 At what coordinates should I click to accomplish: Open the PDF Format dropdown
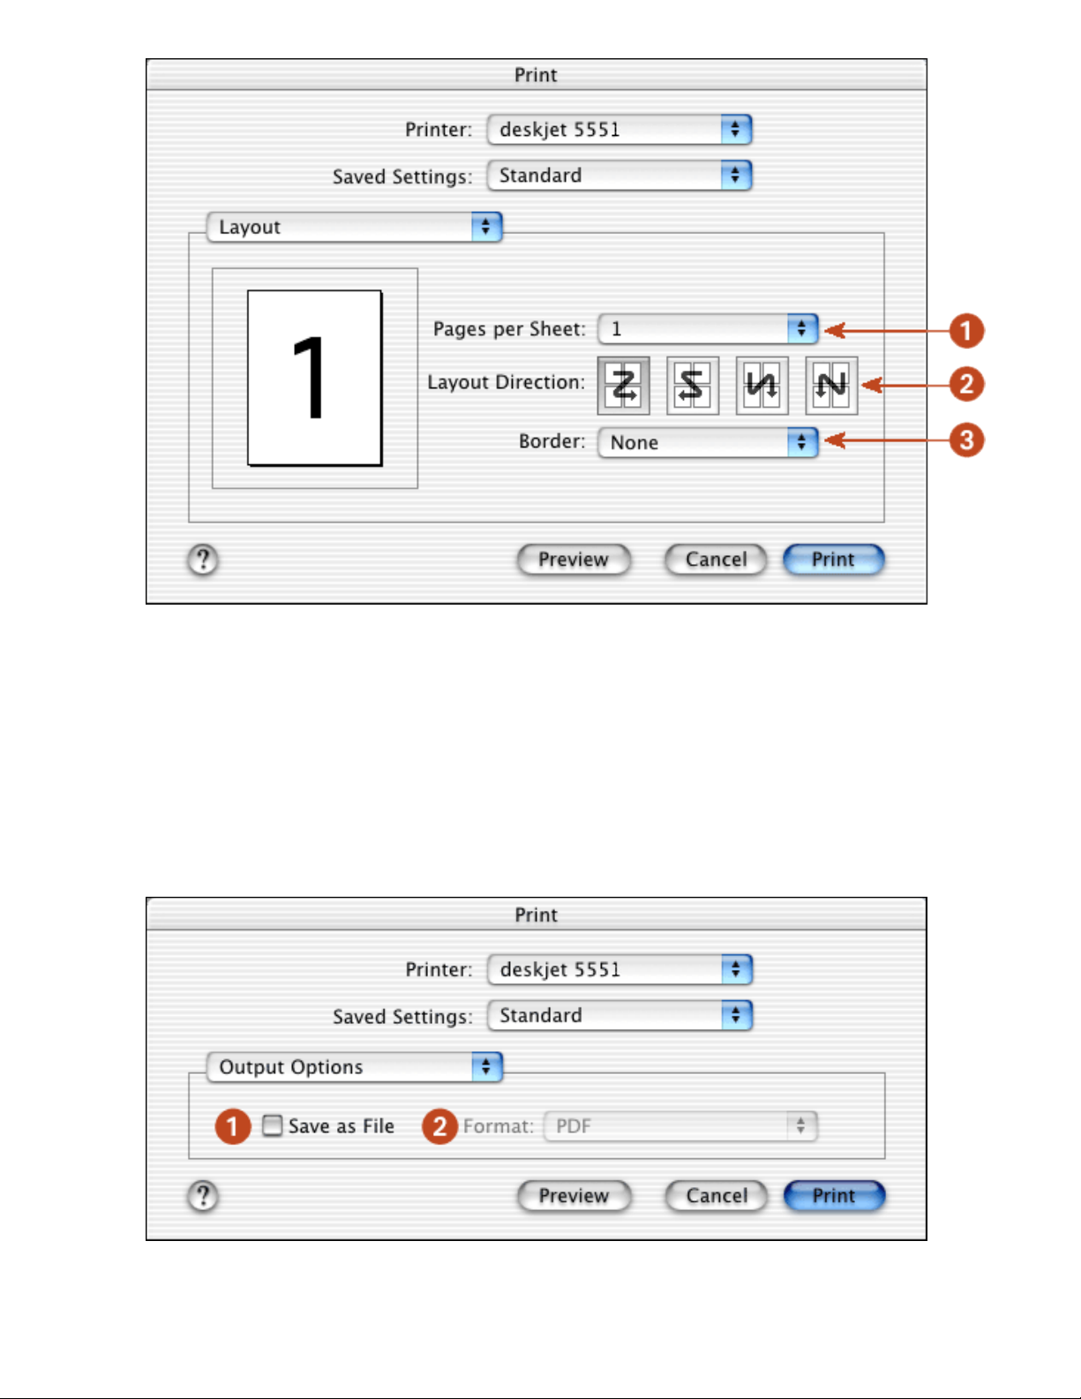[x=680, y=1126]
